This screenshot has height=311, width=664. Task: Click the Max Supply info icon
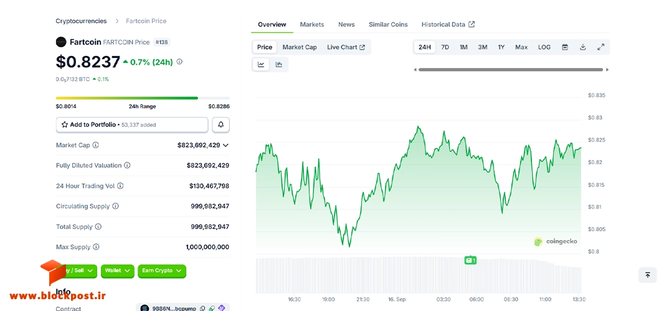(x=96, y=247)
